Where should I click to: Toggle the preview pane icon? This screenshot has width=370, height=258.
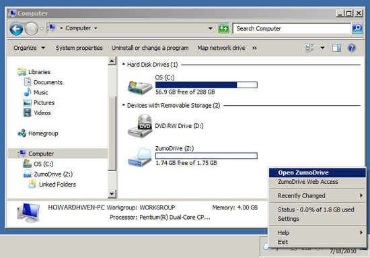[336, 48]
